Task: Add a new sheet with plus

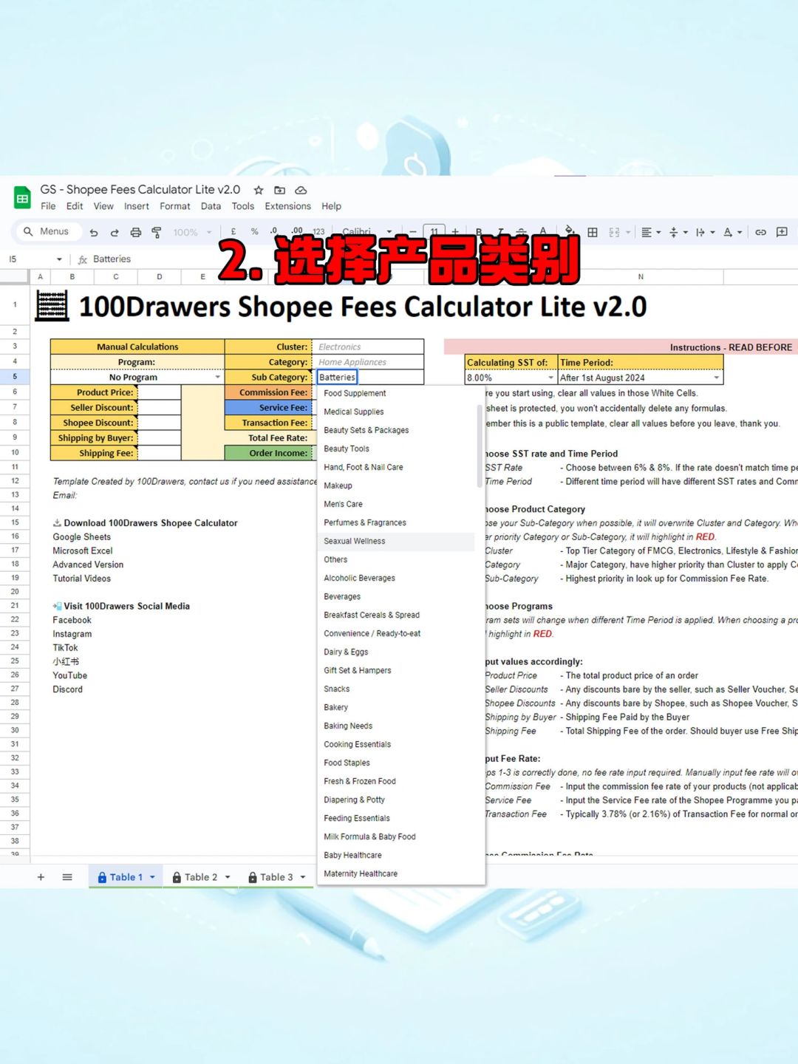Action: pos(41,877)
